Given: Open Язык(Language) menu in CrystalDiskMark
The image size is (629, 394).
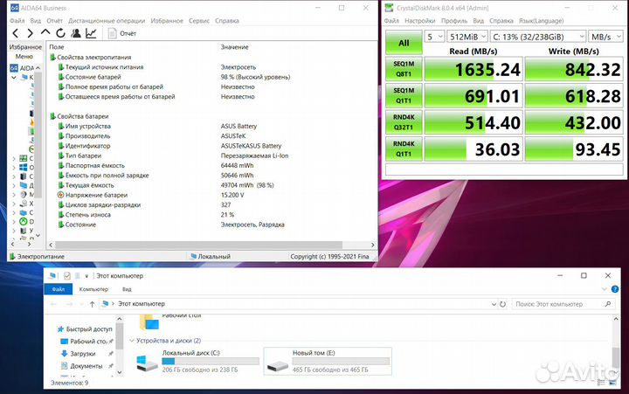Looking at the screenshot, I should [541, 20].
